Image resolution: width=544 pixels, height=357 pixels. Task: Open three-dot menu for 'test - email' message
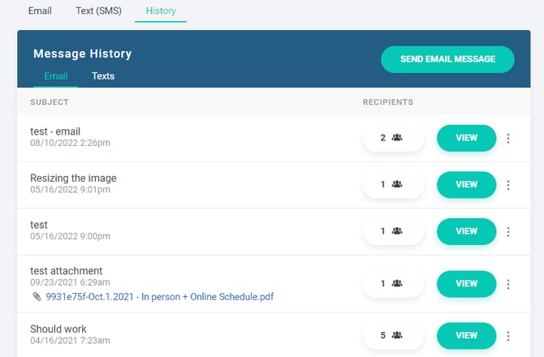508,138
